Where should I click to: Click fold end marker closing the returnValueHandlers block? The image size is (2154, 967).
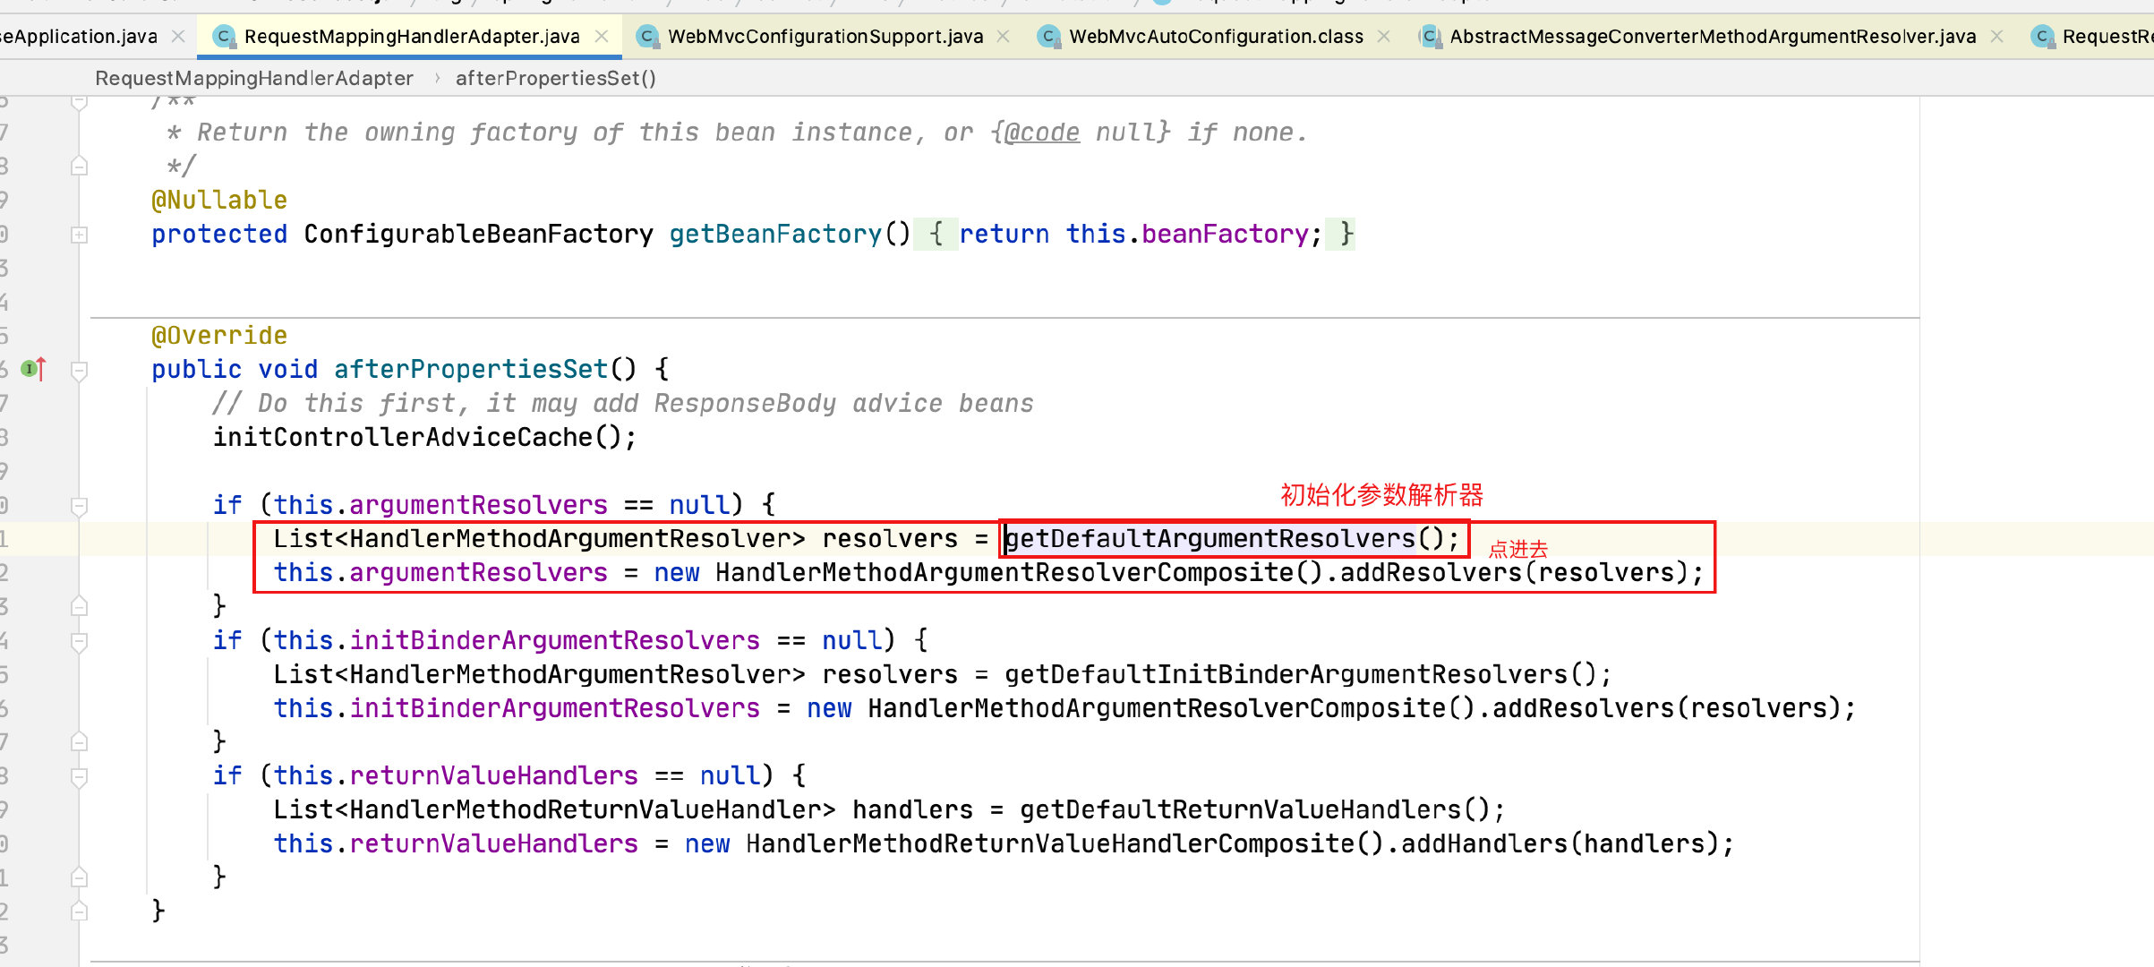79,877
